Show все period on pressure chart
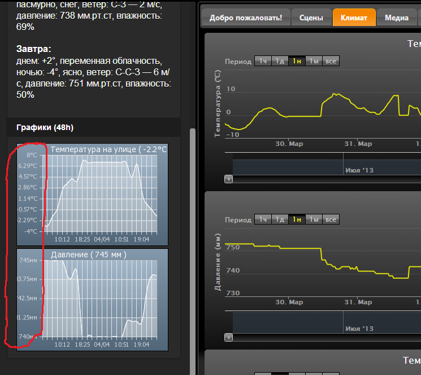Viewport: 421px width, 375px height. tap(331, 219)
